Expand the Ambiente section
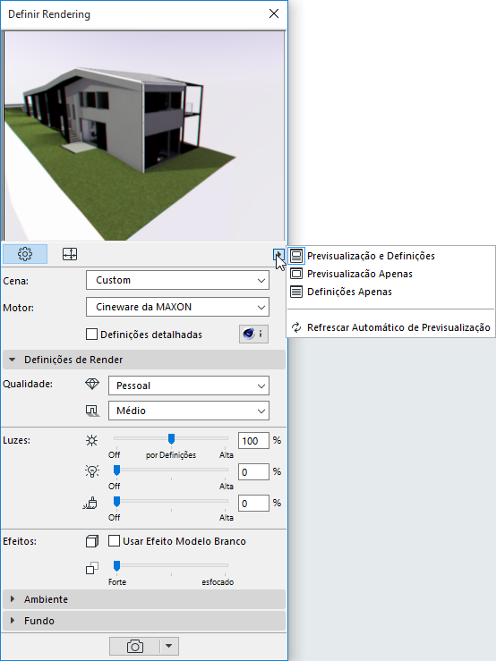 (144, 599)
